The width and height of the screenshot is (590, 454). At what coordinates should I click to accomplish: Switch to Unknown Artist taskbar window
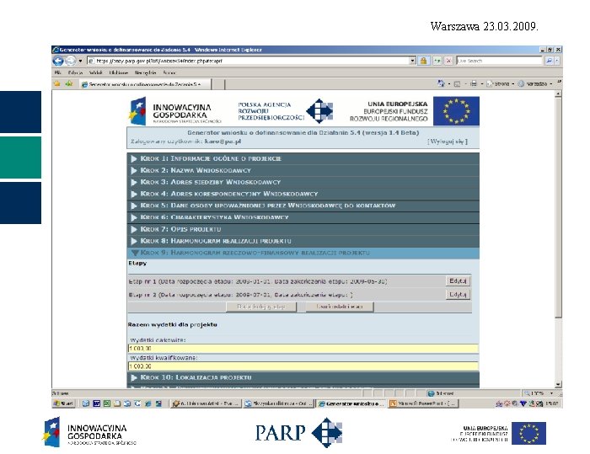point(205,403)
